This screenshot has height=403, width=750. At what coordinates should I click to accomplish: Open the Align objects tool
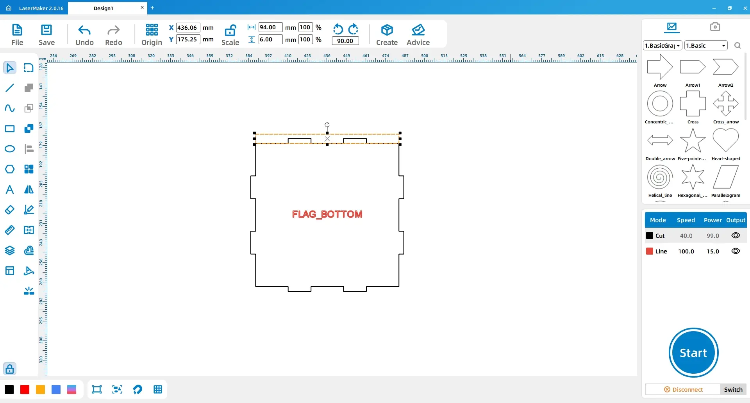[29, 149]
